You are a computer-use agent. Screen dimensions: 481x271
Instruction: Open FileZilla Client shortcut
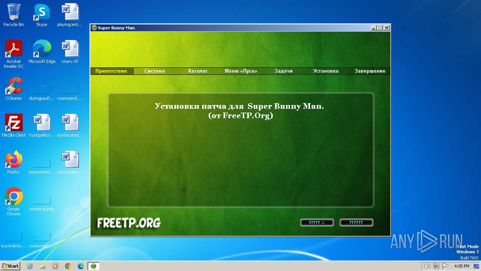pyautogui.click(x=14, y=126)
